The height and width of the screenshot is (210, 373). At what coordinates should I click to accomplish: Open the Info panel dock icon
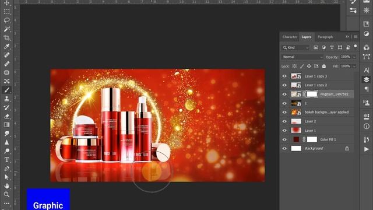point(367,127)
